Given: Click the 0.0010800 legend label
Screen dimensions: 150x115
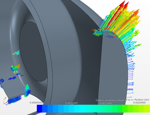Looking at the screenshot, I should [71, 103].
